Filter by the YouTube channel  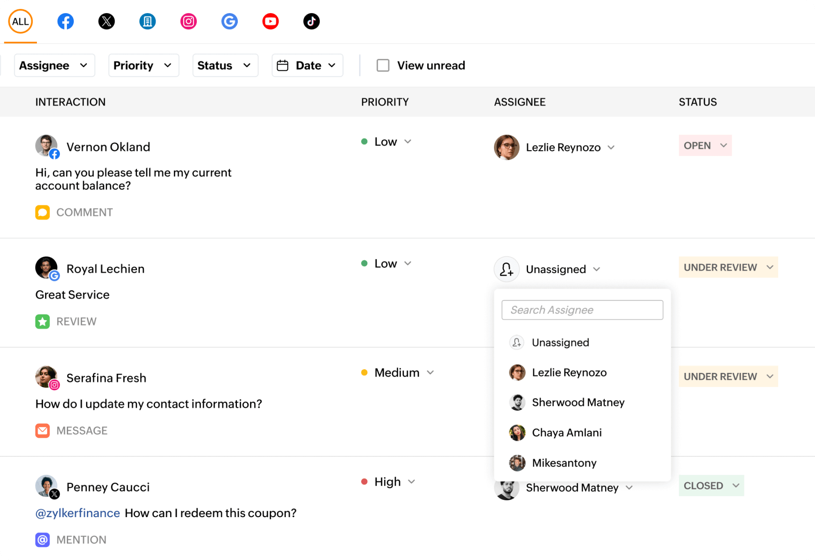(x=271, y=21)
